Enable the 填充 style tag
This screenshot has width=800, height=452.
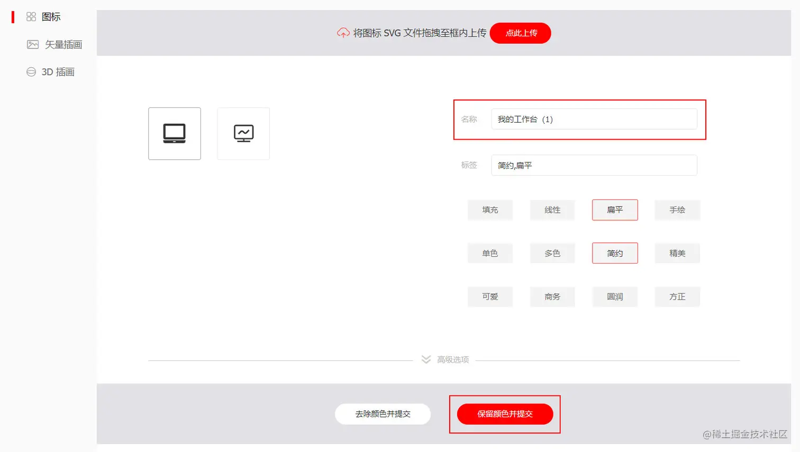point(490,210)
